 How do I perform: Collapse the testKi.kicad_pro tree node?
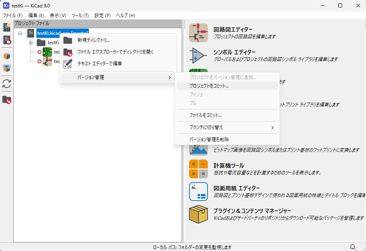tap(20, 33)
